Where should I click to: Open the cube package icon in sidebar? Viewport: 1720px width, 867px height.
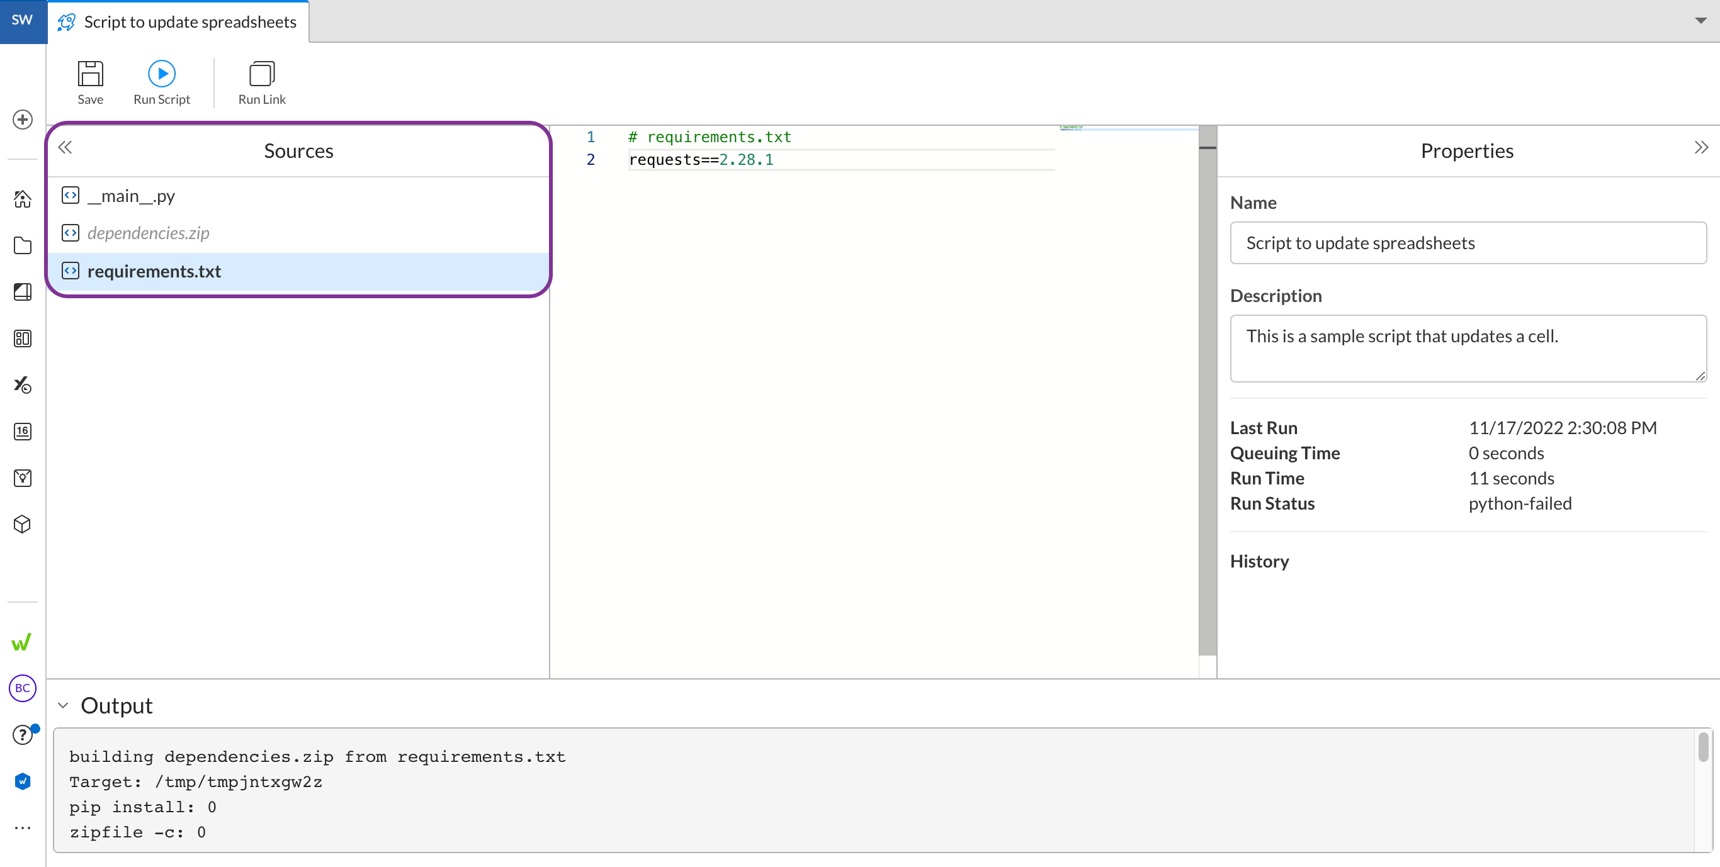tap(23, 524)
